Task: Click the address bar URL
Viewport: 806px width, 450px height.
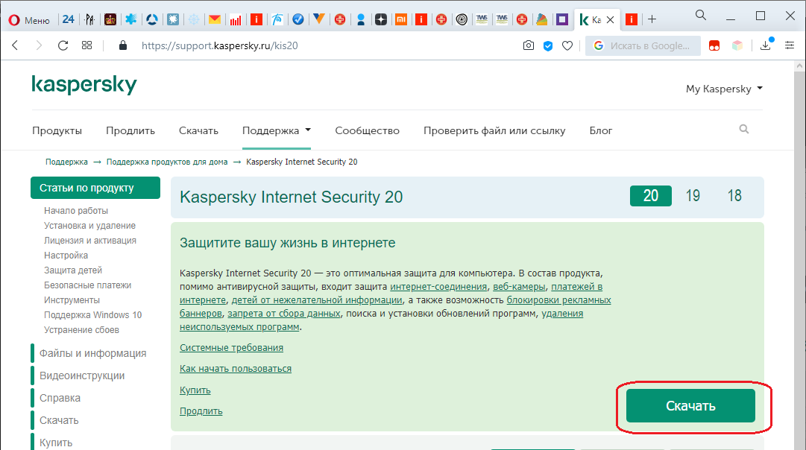Action: point(219,45)
